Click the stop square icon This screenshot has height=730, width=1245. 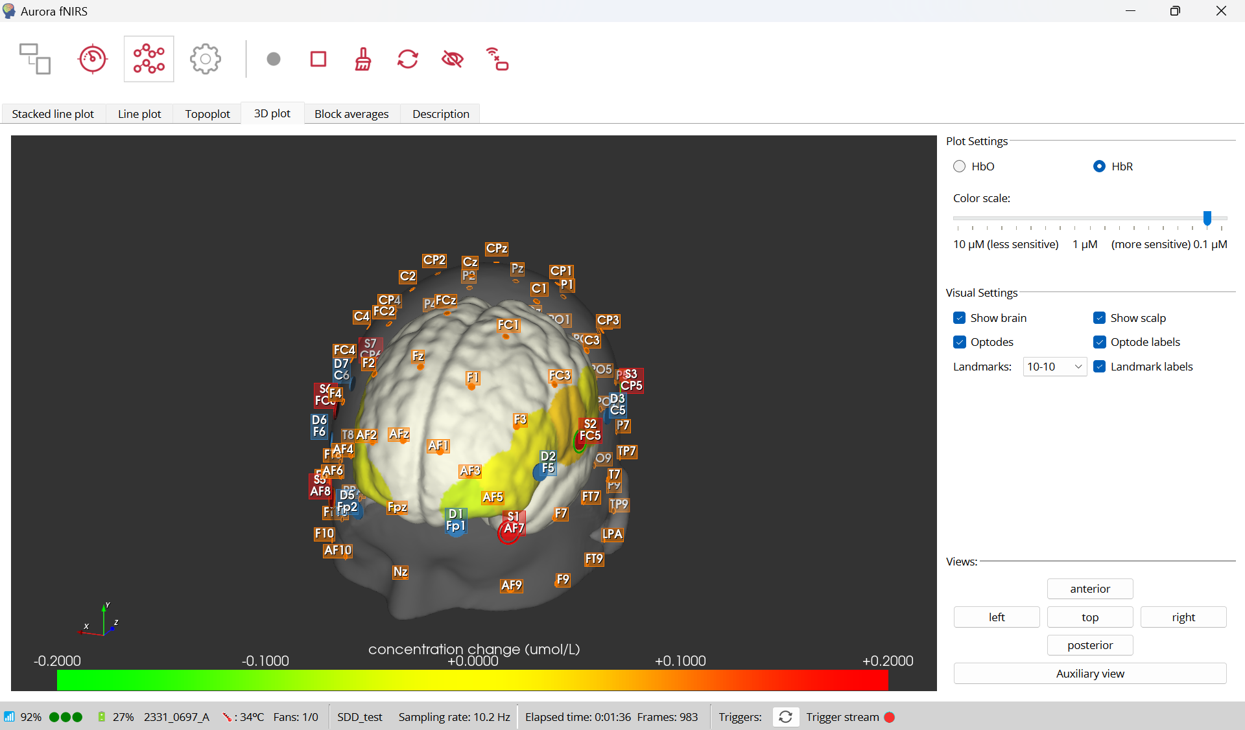[318, 59]
